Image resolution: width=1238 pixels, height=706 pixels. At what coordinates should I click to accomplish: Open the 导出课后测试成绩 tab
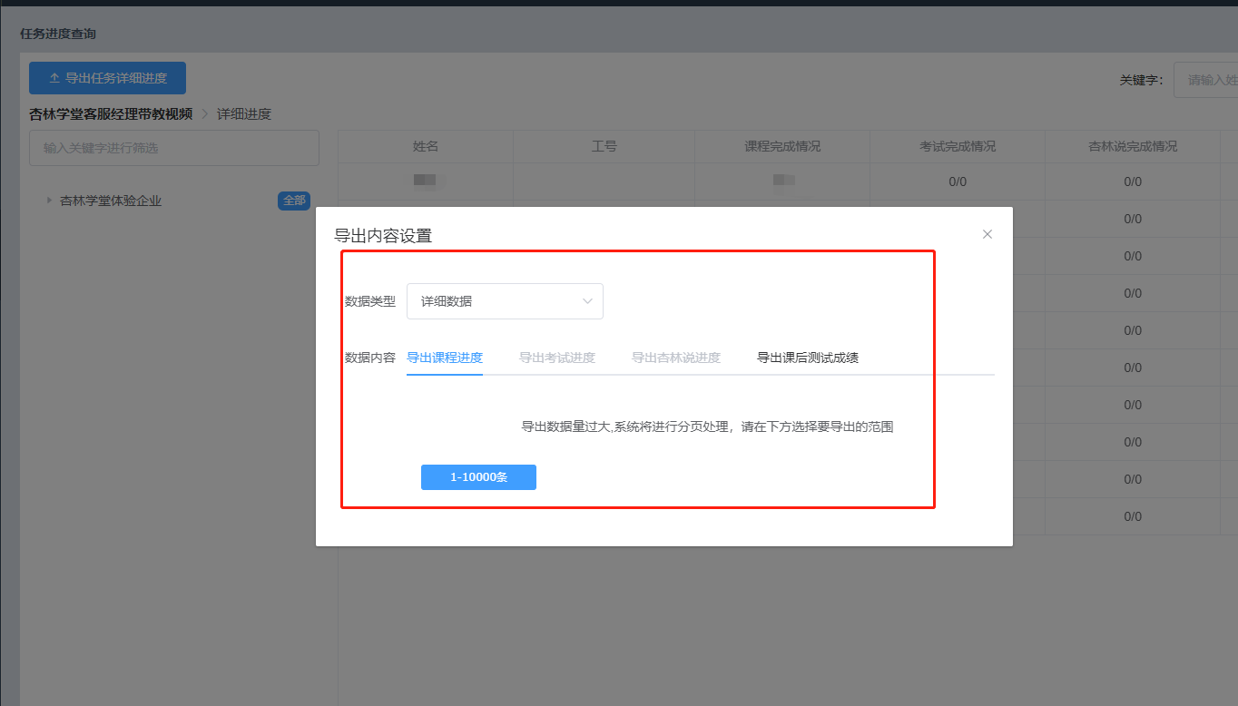point(808,358)
